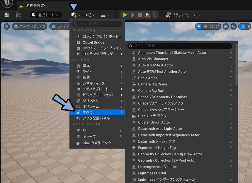
Task: Open the browse content folder icon
Action: click(x=18, y=15)
